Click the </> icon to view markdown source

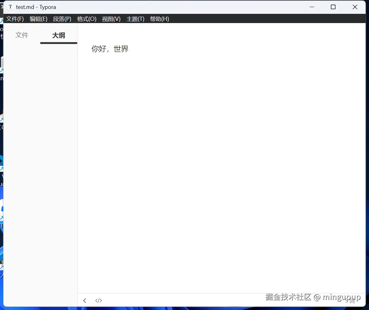pos(98,300)
